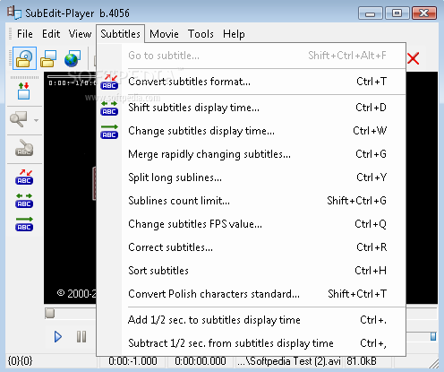Close the SubEdit-Player window
444x372 pixels.
coord(423,13)
